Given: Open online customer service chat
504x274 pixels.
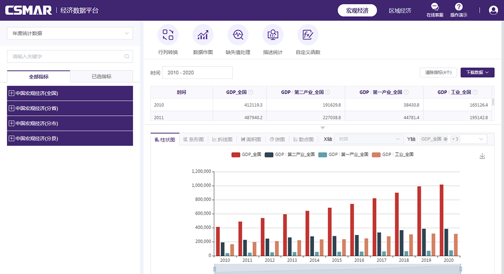Looking at the screenshot, I should click(434, 7).
